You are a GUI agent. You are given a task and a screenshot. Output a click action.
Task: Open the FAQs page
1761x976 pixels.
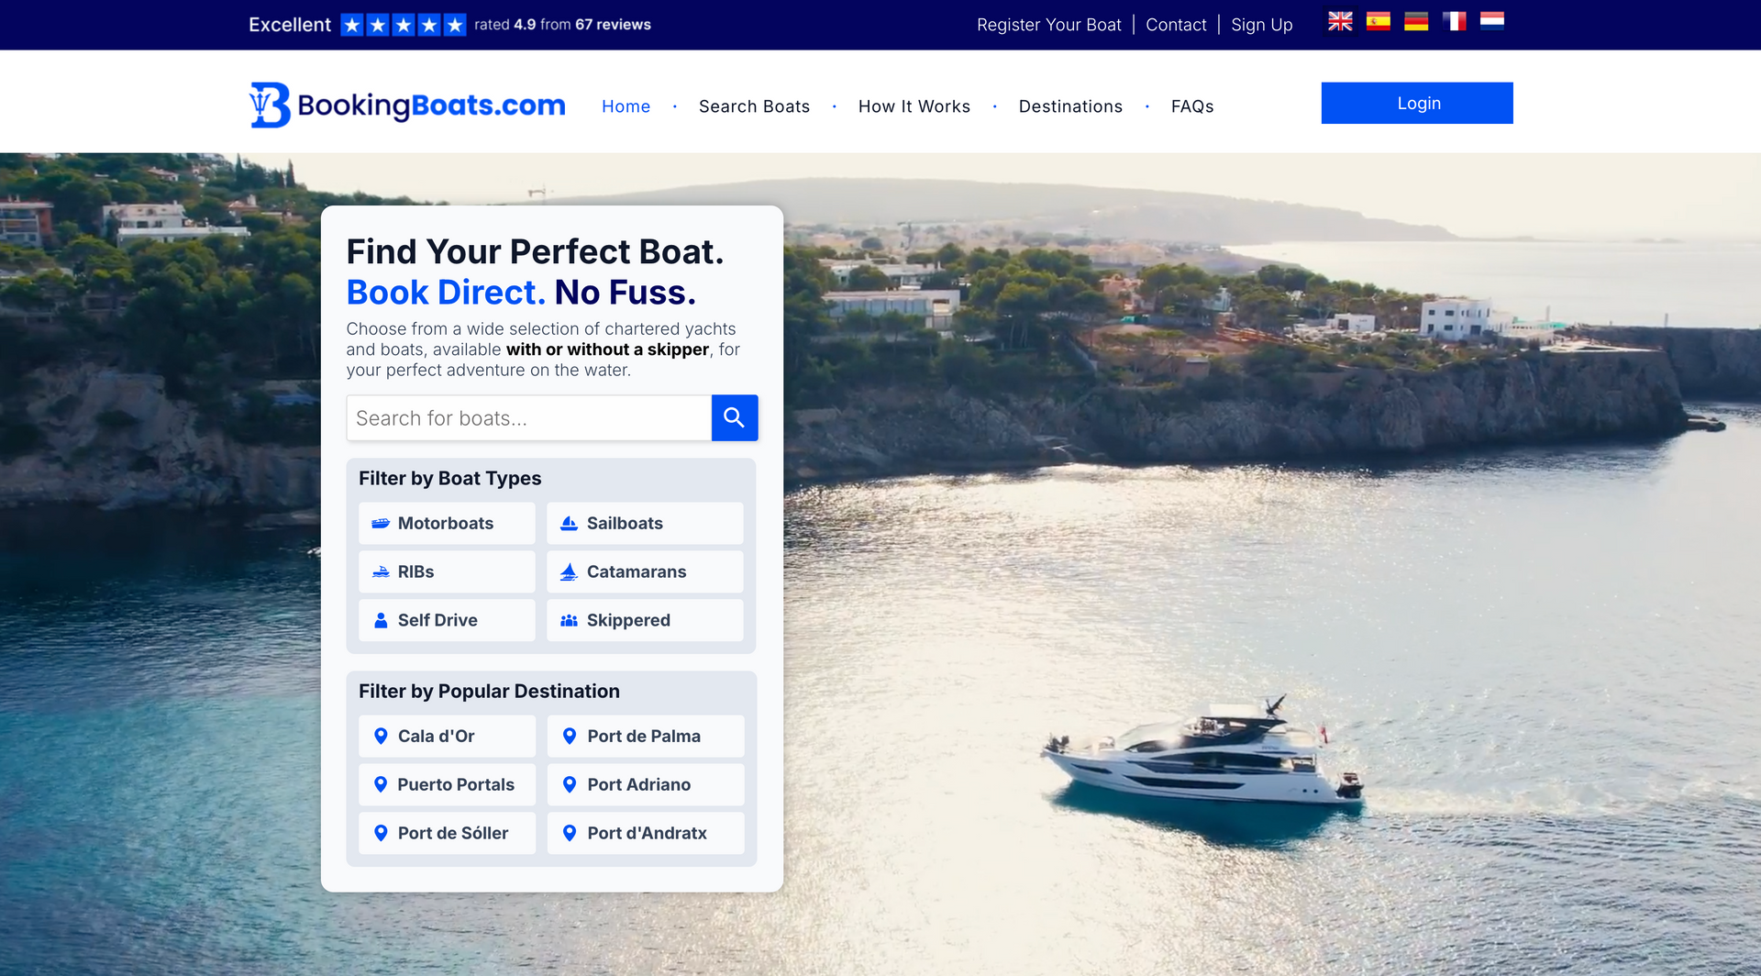(x=1192, y=106)
